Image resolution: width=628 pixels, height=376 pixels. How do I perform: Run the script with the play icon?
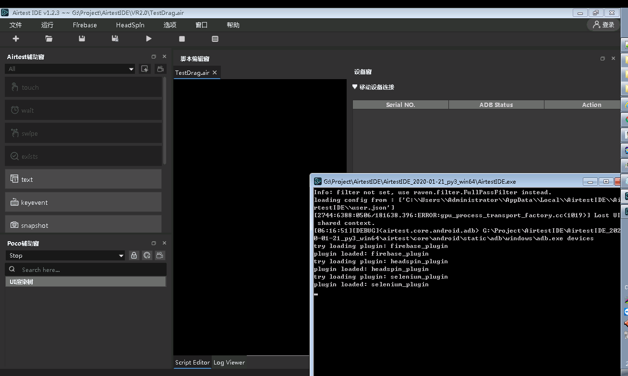click(x=149, y=39)
